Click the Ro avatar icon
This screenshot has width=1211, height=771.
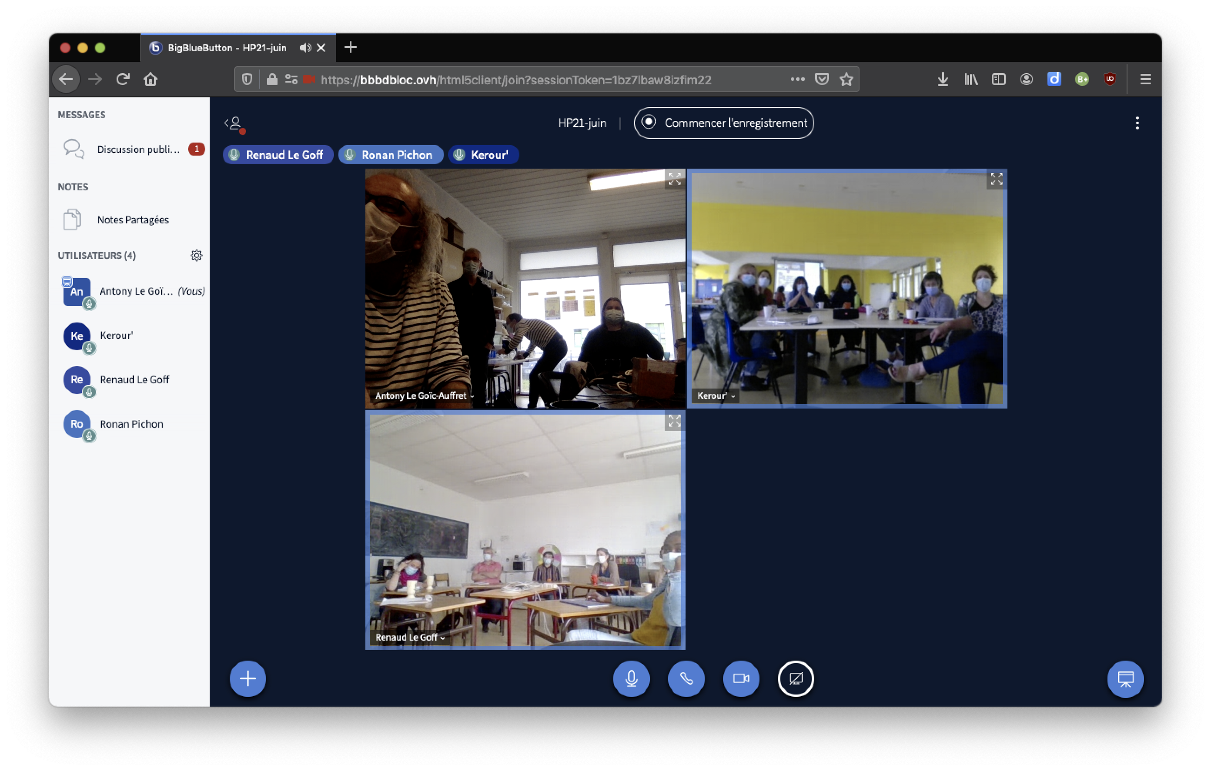click(x=77, y=424)
